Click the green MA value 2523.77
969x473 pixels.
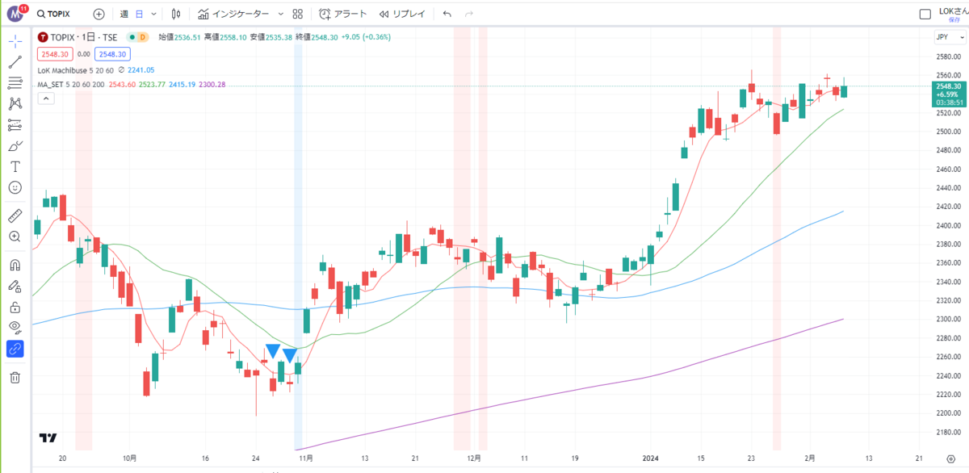point(152,85)
